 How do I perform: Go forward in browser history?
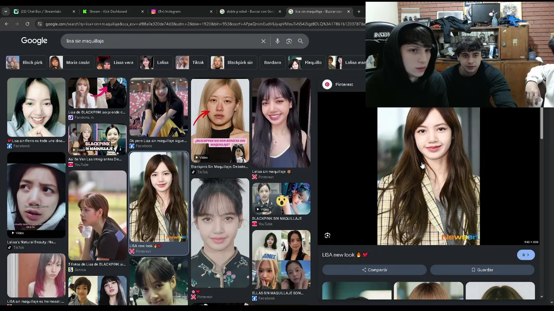[17, 24]
